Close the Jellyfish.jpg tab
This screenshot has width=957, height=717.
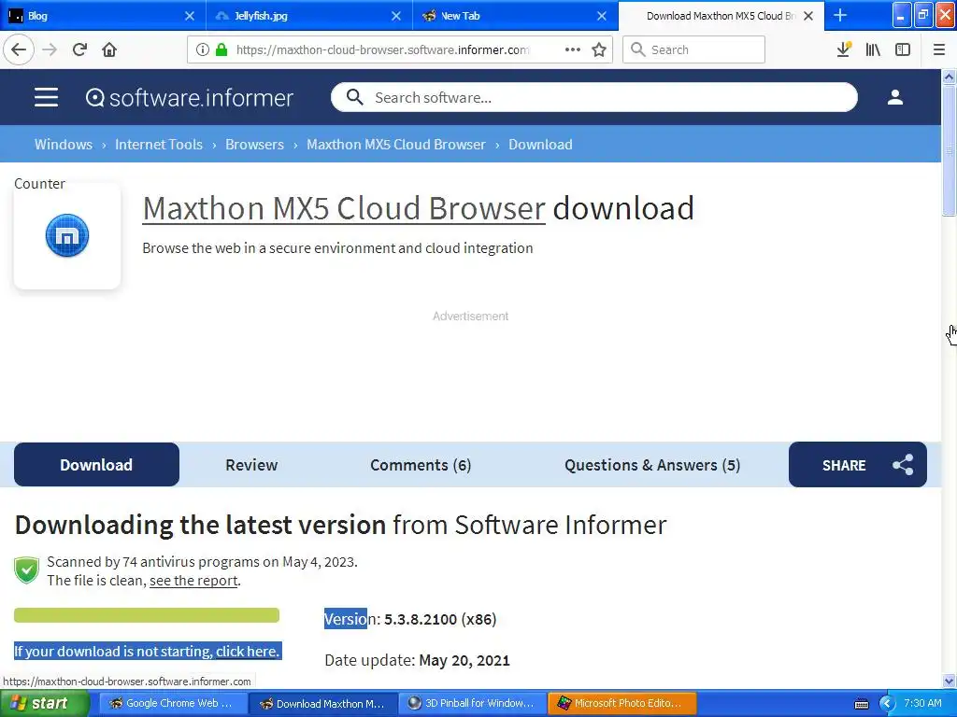[396, 16]
